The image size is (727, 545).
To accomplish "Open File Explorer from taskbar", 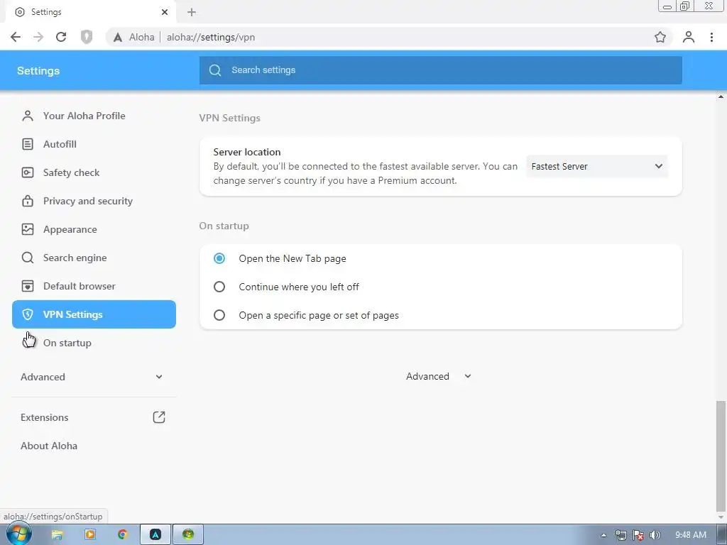I will coord(57,535).
